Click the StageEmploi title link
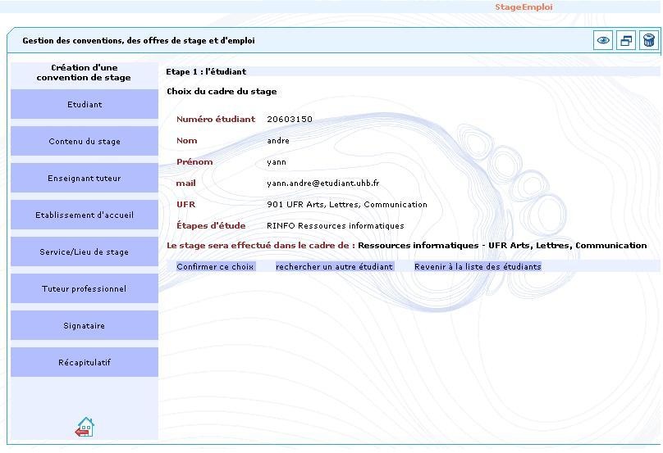The height and width of the screenshot is (453, 663). [523, 7]
